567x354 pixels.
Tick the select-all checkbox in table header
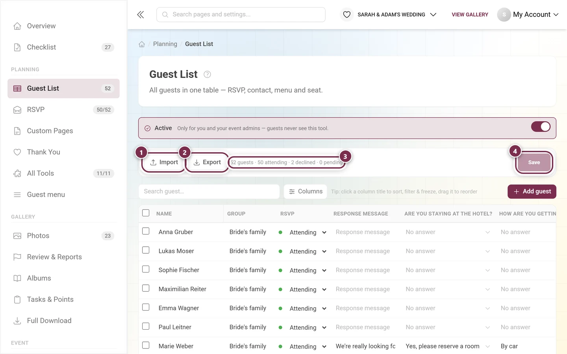point(146,213)
